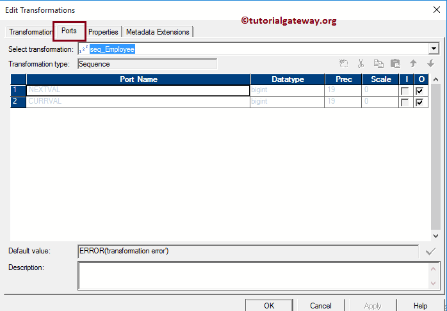The height and width of the screenshot is (311, 447).
Task: Click precision value 19 in CURRVAL row
Action: point(343,102)
